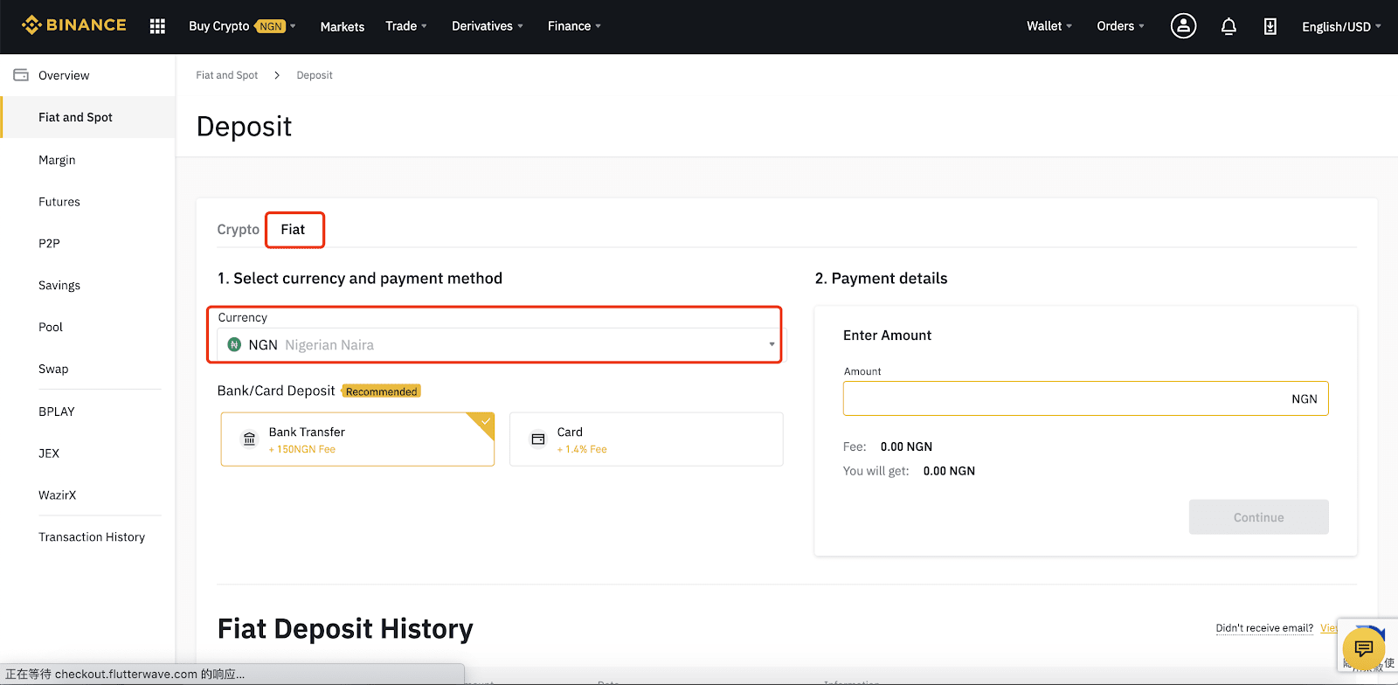Click the bank building icon
The height and width of the screenshot is (685, 1398).
coord(250,439)
